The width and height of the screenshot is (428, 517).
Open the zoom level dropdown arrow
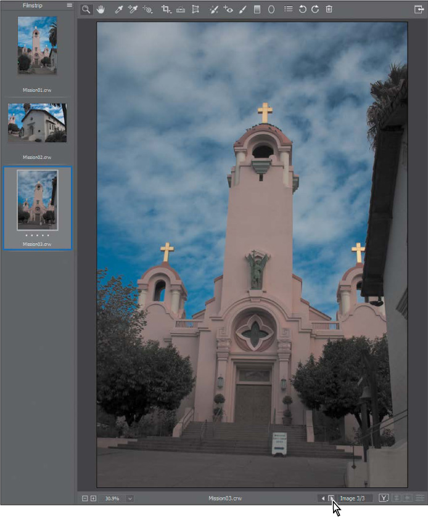tap(130, 499)
